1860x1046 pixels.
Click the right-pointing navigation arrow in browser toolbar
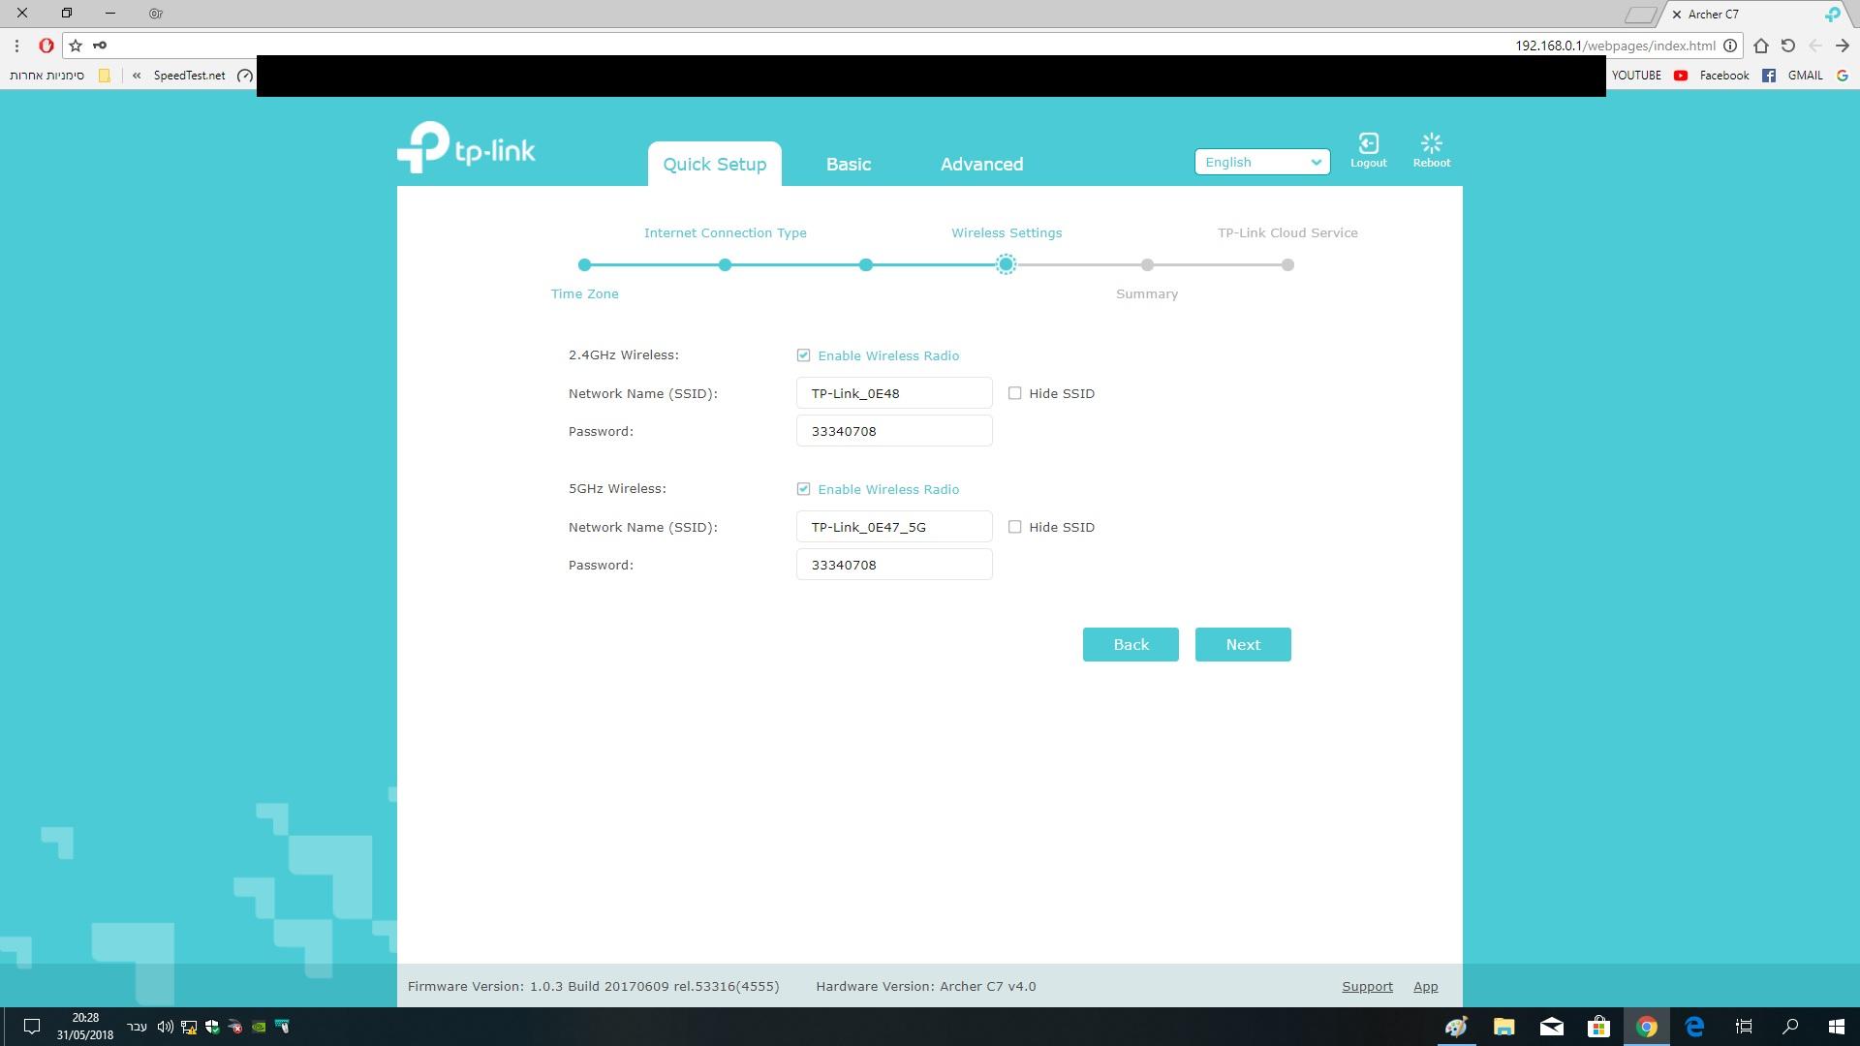1843,46
